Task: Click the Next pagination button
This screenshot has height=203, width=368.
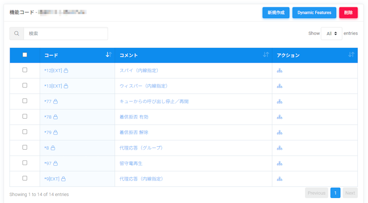Action: 350,193
